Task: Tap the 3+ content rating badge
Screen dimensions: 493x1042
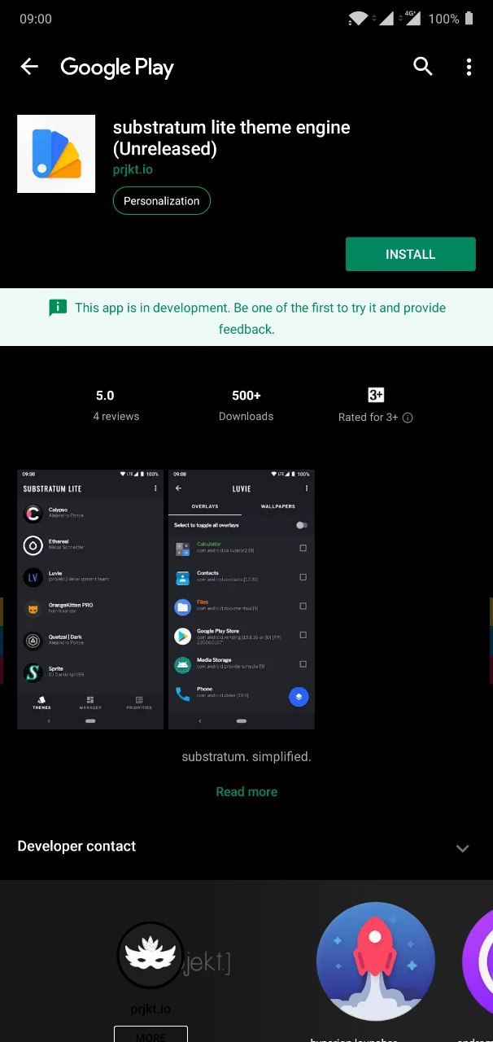Action: [x=376, y=395]
